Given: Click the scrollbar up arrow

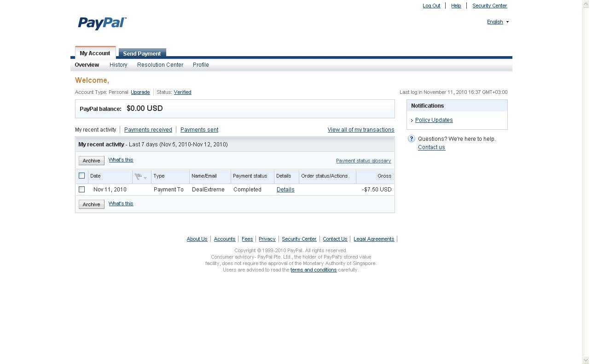Looking at the screenshot, I should [586, 4].
